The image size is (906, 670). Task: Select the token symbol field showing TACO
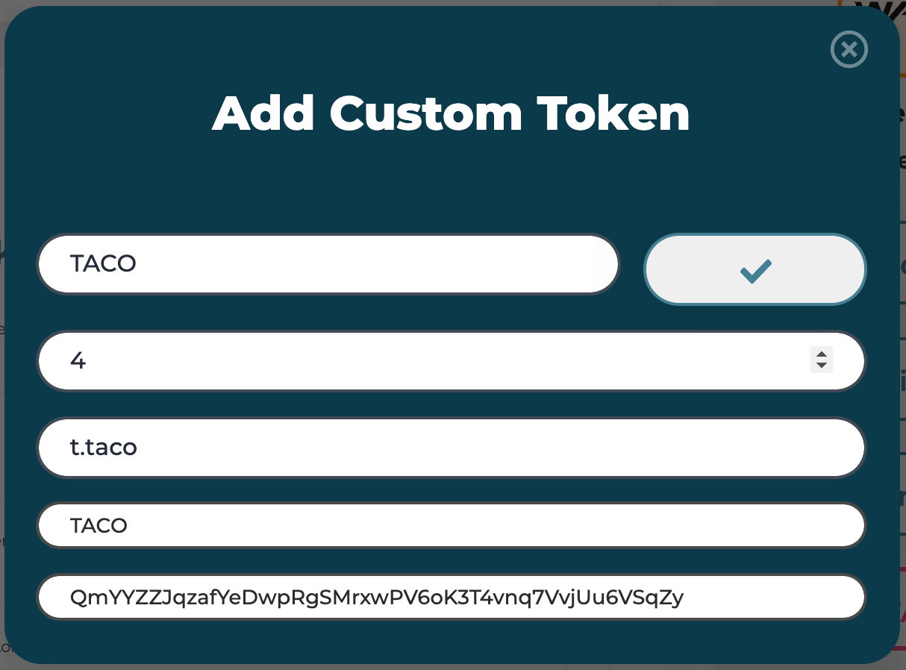328,264
